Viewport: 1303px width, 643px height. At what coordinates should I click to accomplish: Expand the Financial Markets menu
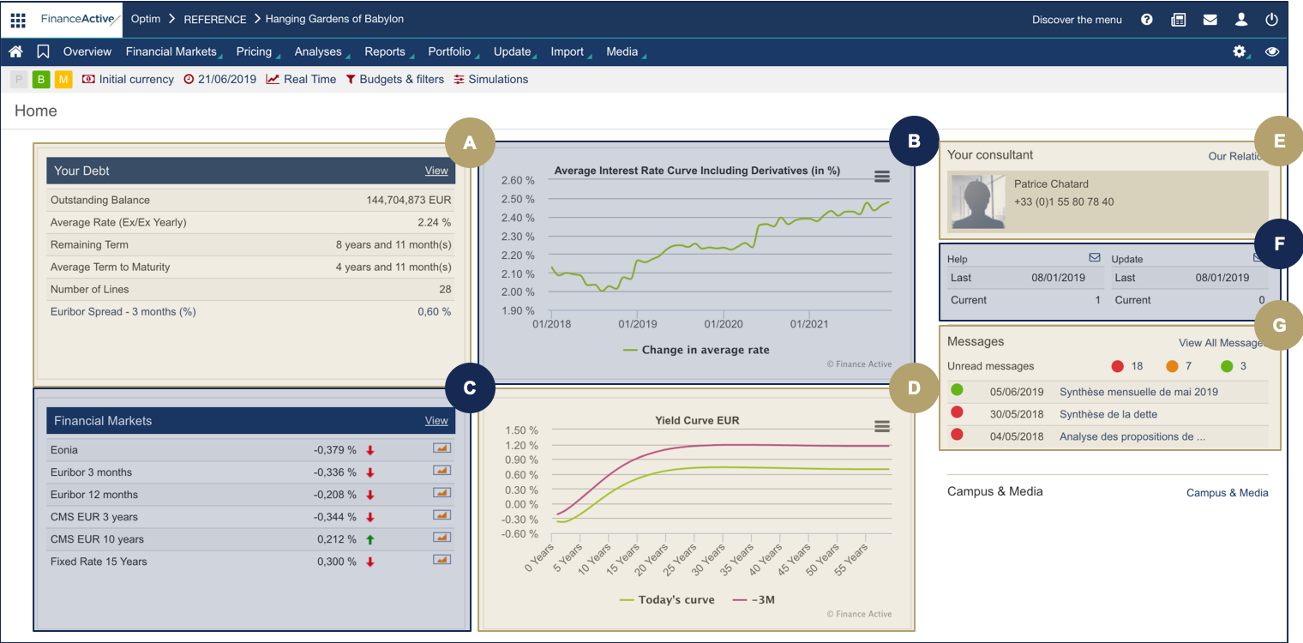click(x=171, y=51)
